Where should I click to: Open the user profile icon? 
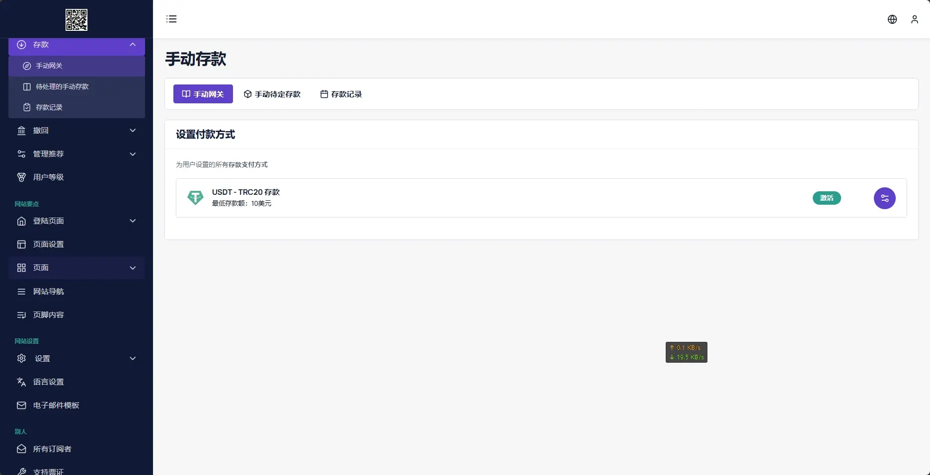(914, 19)
